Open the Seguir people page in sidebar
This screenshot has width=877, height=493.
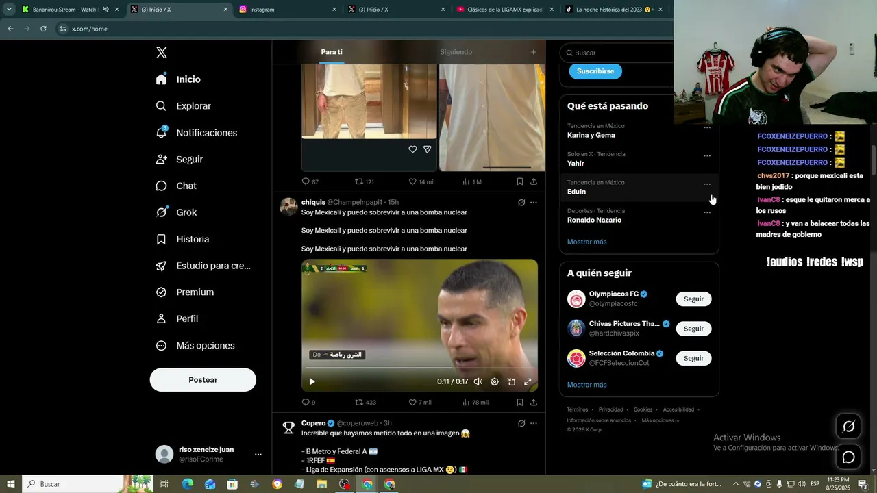pos(179,159)
